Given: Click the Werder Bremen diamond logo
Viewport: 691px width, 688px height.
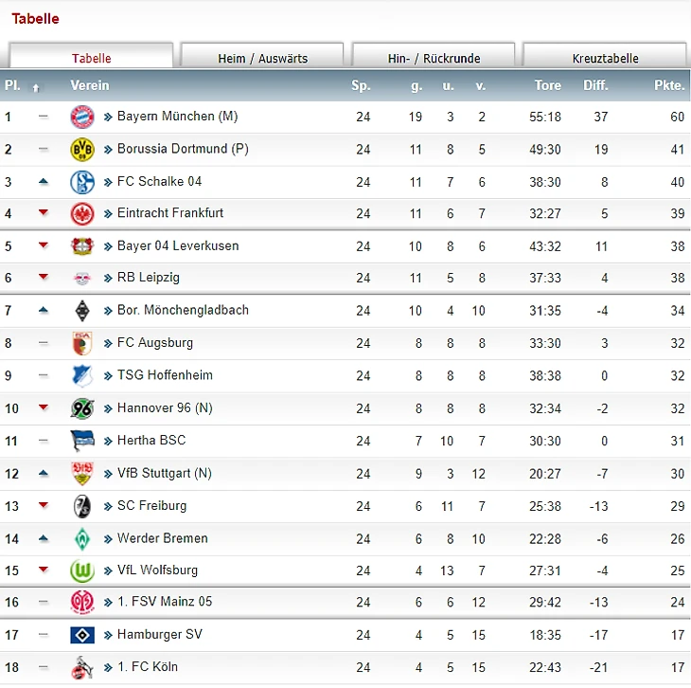Looking at the screenshot, I should (82, 538).
